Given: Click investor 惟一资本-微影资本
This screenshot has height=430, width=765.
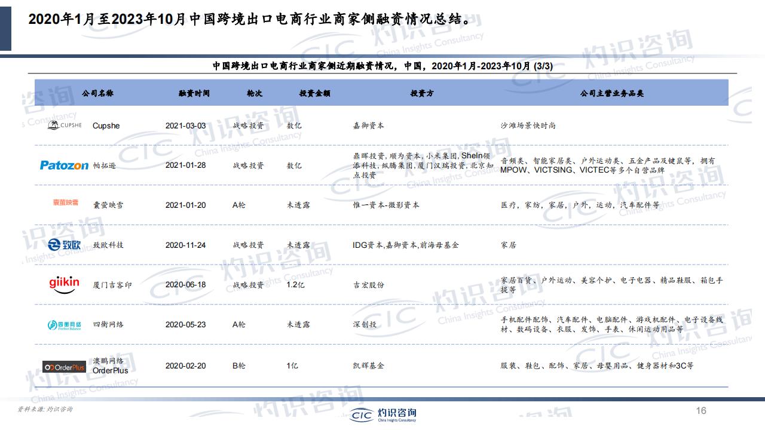Looking at the screenshot, I should click(x=386, y=205).
